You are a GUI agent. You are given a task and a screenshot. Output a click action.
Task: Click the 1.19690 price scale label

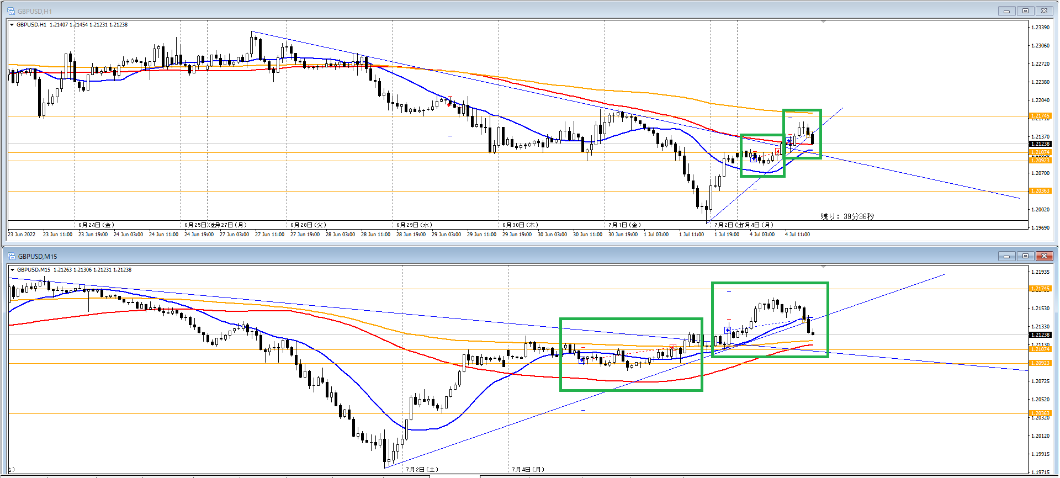coord(1041,228)
